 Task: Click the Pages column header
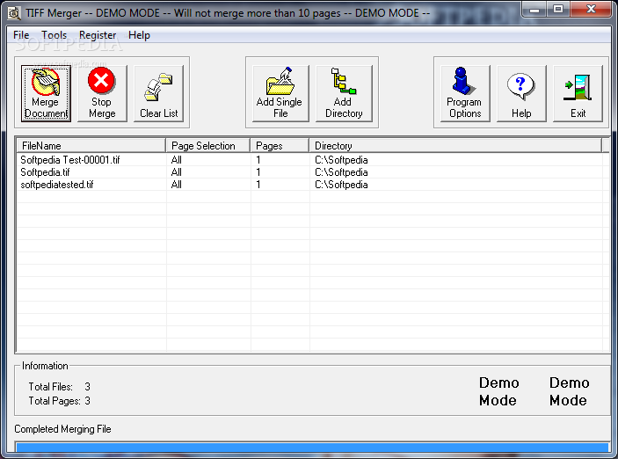280,145
